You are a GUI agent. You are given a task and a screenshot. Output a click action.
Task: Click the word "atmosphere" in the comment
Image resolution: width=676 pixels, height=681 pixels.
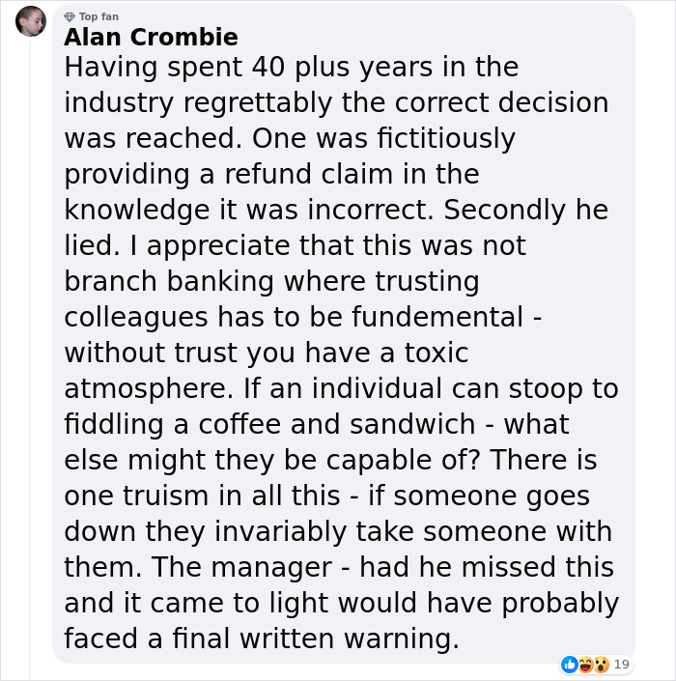point(147,388)
